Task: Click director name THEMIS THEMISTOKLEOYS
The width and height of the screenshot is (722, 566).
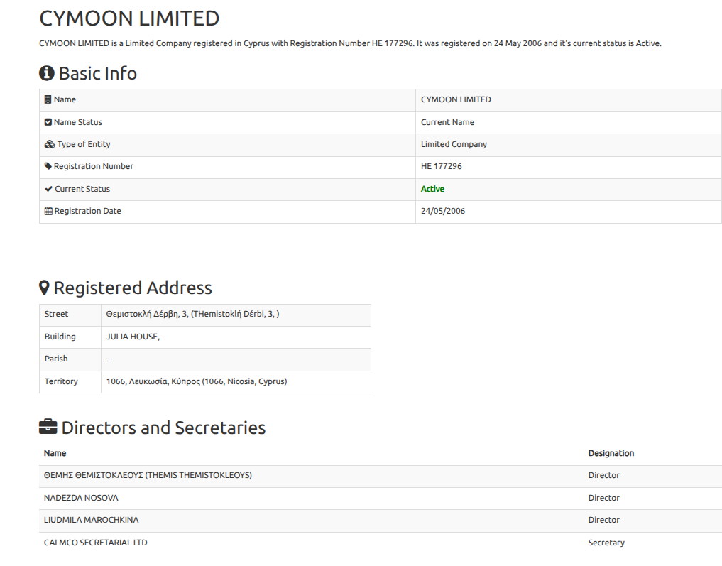Action: 148,475
